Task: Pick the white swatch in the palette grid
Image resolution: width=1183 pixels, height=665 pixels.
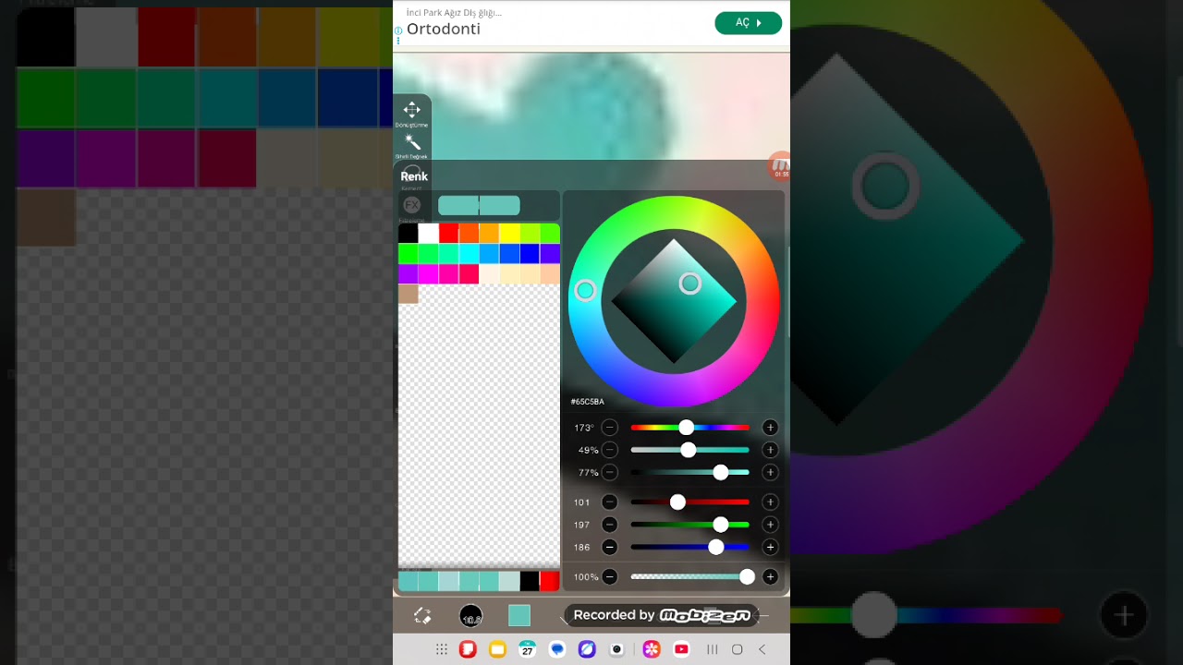Action: [x=429, y=233]
